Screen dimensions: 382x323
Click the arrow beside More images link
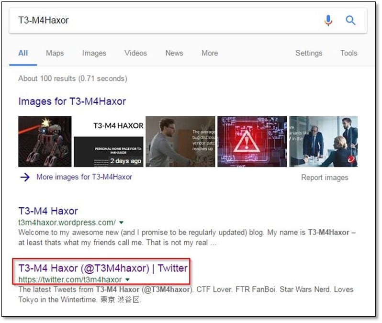(x=25, y=178)
